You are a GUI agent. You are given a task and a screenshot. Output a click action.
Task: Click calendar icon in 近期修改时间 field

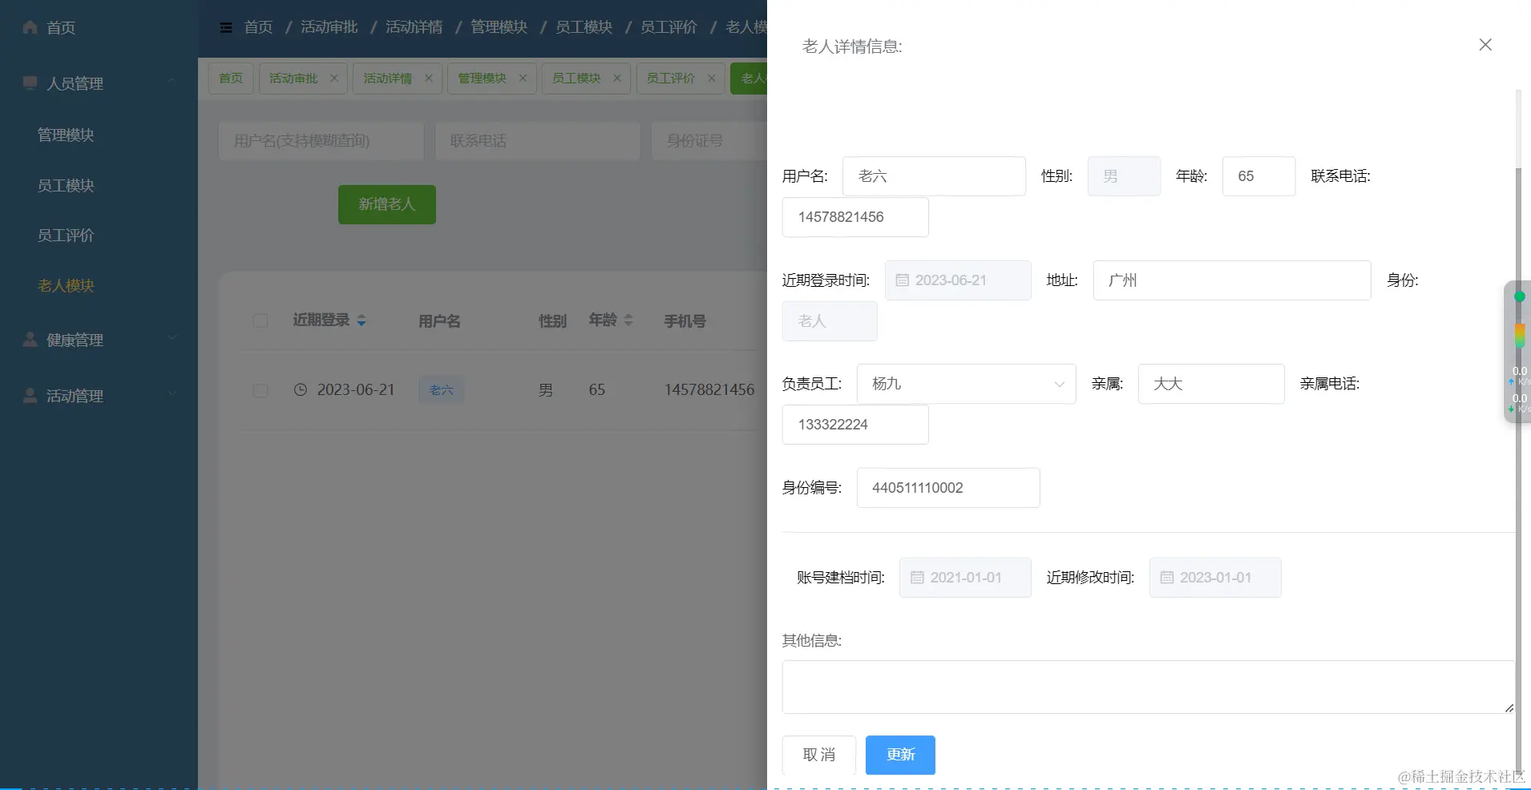coord(1167,578)
